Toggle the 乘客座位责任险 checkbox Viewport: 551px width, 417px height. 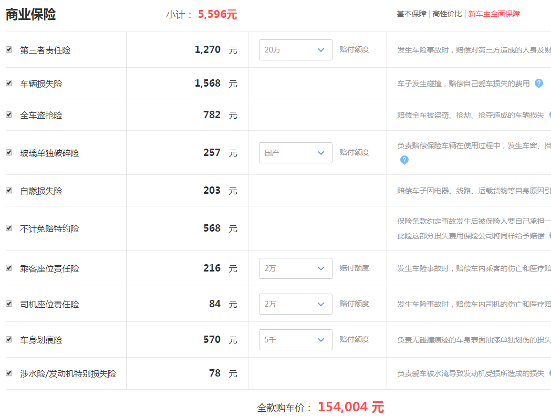(x=9, y=268)
